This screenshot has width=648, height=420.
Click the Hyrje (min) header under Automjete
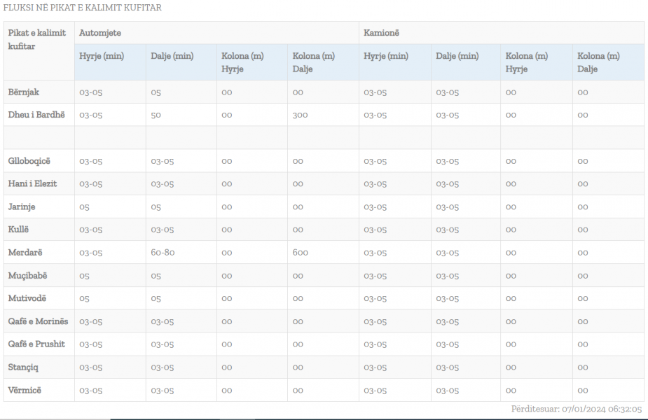(x=102, y=56)
